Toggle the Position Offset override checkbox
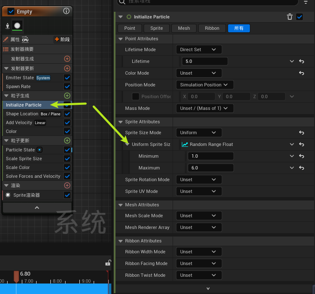 pyautogui.click(x=136, y=96)
